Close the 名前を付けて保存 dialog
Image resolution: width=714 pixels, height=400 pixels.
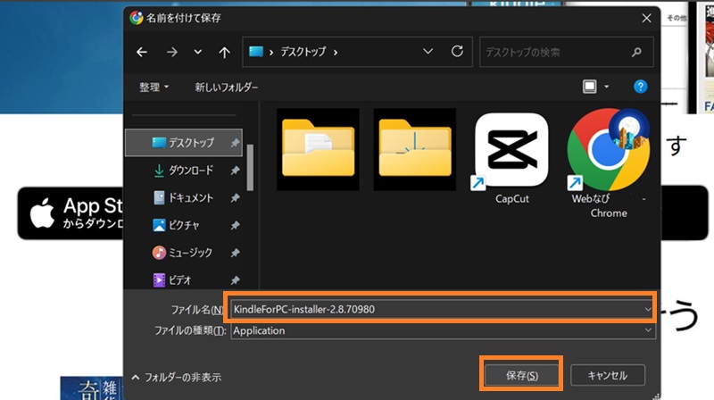[646, 18]
